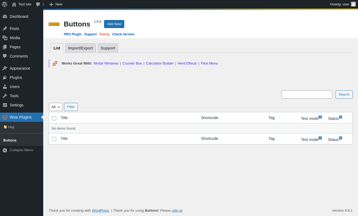358x216 pixels.
Task: Open the Modal Windows link
Action: click(x=106, y=63)
